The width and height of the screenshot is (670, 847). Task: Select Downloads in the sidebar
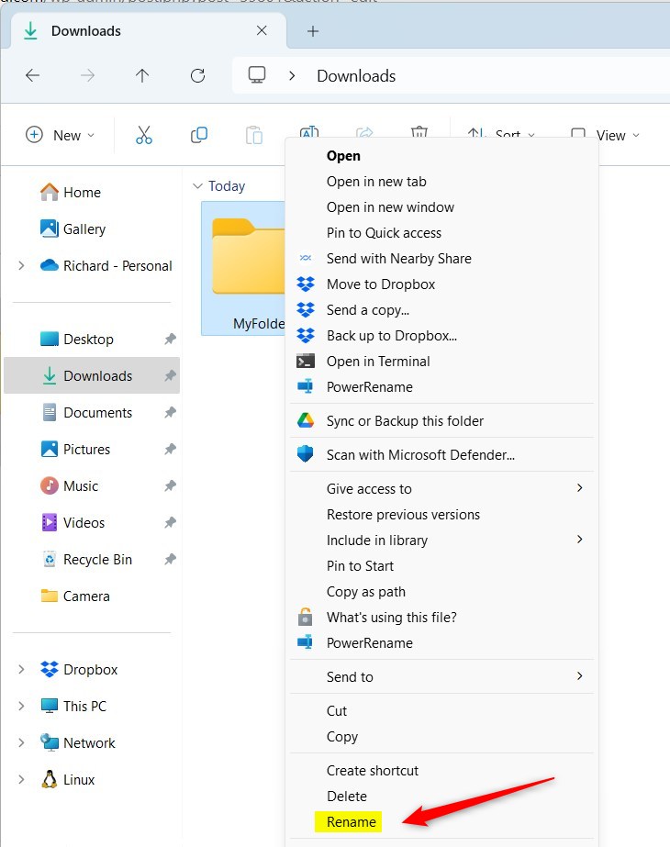[92, 376]
